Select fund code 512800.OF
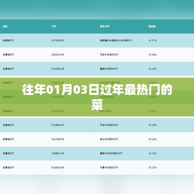 coord(58,125)
